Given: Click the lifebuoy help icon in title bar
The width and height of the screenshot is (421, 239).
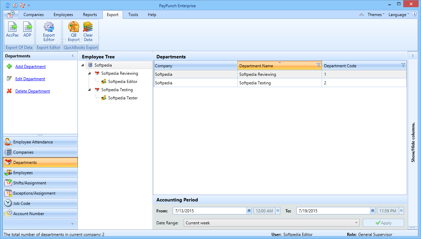Looking at the screenshot, I should 23,5.
